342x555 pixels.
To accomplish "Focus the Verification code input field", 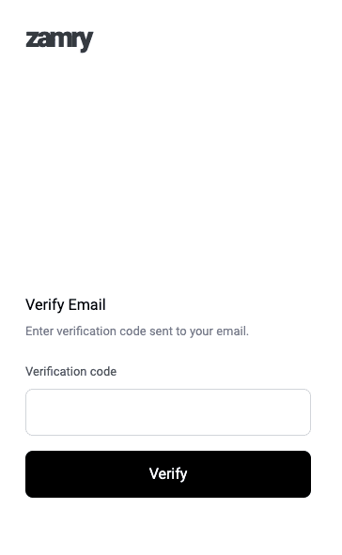I will click(x=168, y=412).
